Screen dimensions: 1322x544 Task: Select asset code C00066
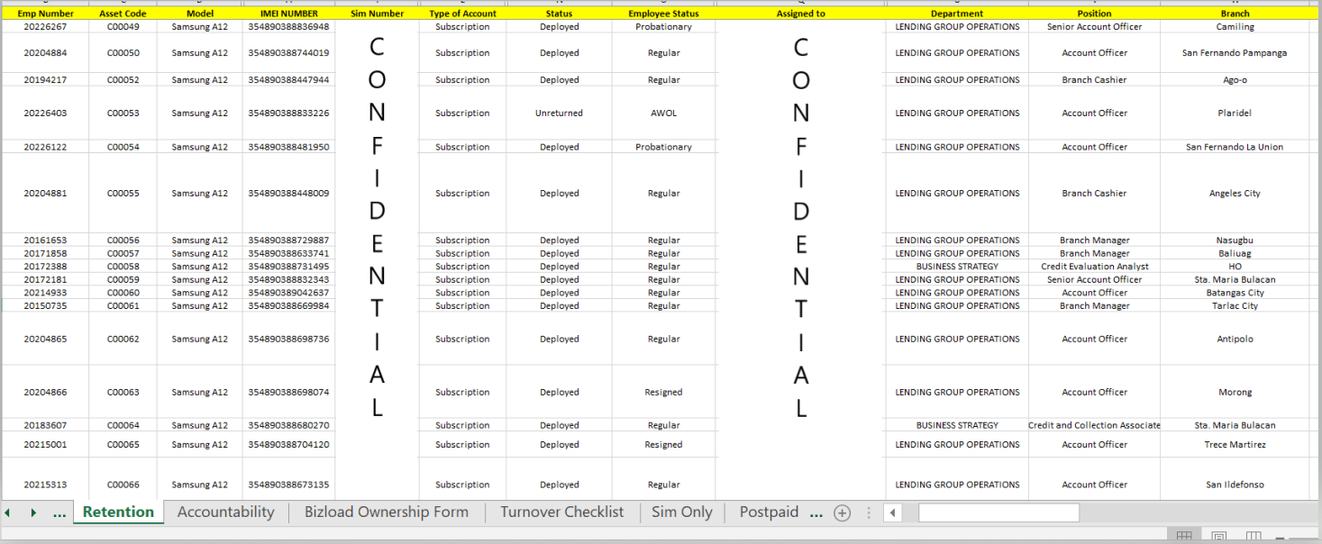click(x=123, y=485)
